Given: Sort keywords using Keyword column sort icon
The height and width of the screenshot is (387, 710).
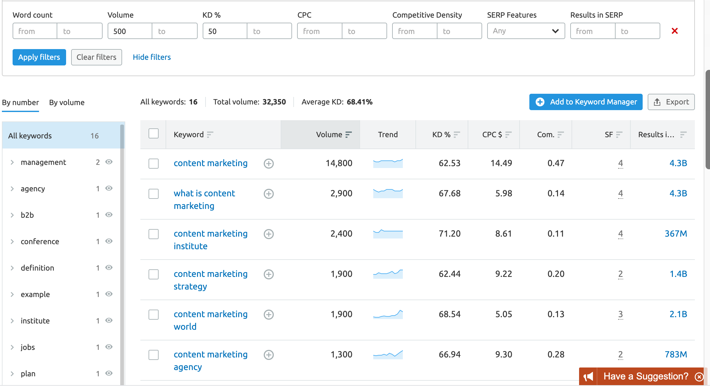Looking at the screenshot, I should [210, 135].
